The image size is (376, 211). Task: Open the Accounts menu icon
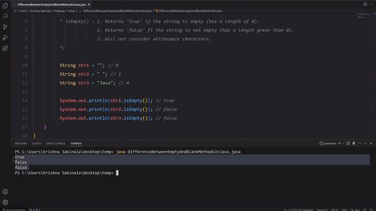[5, 192]
